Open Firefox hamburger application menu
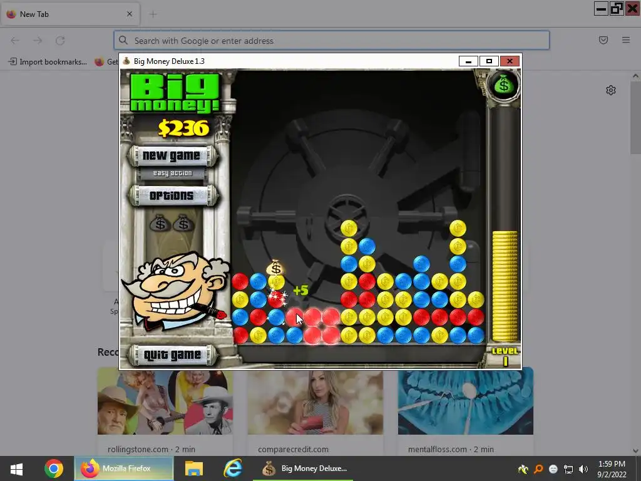The height and width of the screenshot is (481, 641). click(626, 40)
